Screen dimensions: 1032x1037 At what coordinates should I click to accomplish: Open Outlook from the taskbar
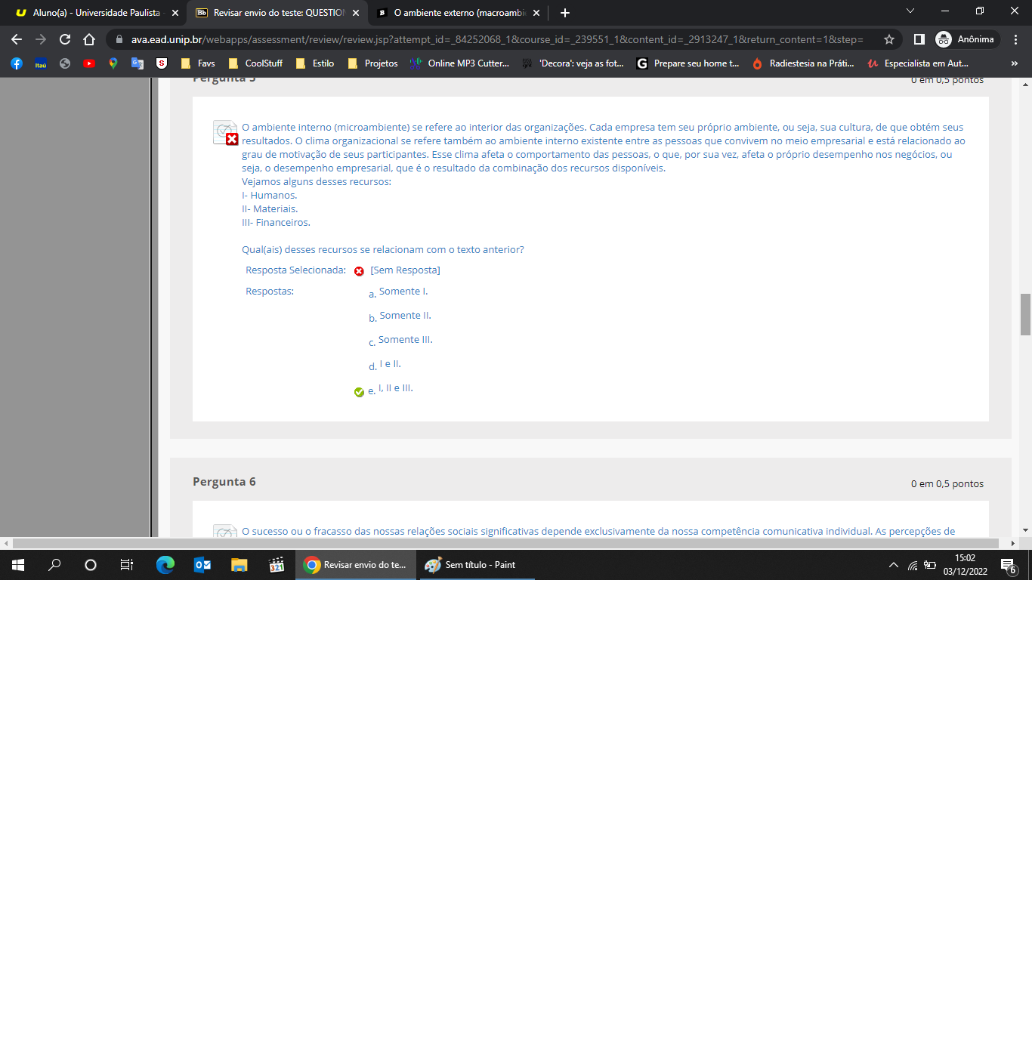pyautogui.click(x=202, y=565)
